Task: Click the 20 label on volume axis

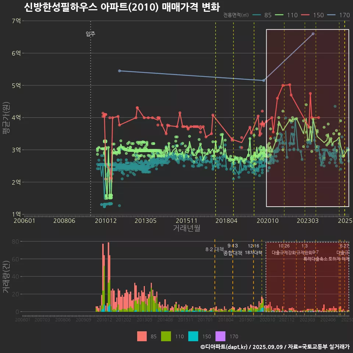Action: (x=15, y=294)
